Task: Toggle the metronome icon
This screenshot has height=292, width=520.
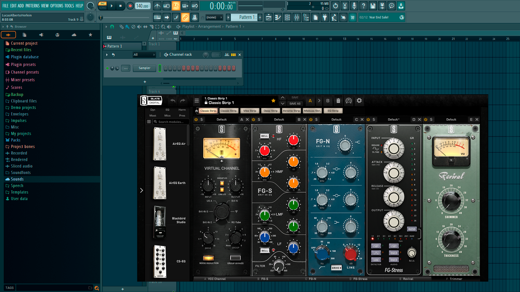Action: (x=157, y=6)
